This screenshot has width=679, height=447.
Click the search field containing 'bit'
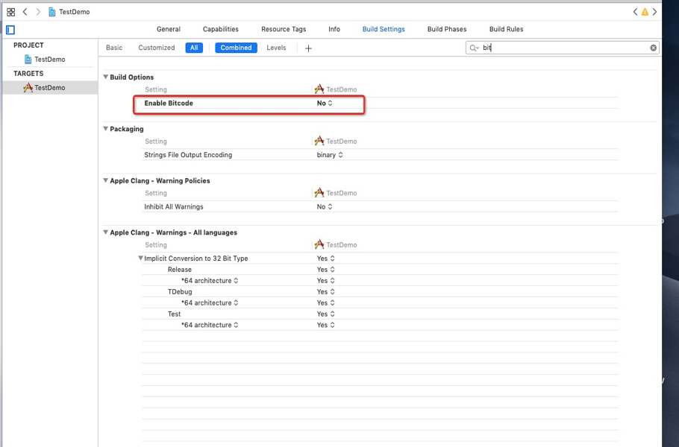[562, 48]
